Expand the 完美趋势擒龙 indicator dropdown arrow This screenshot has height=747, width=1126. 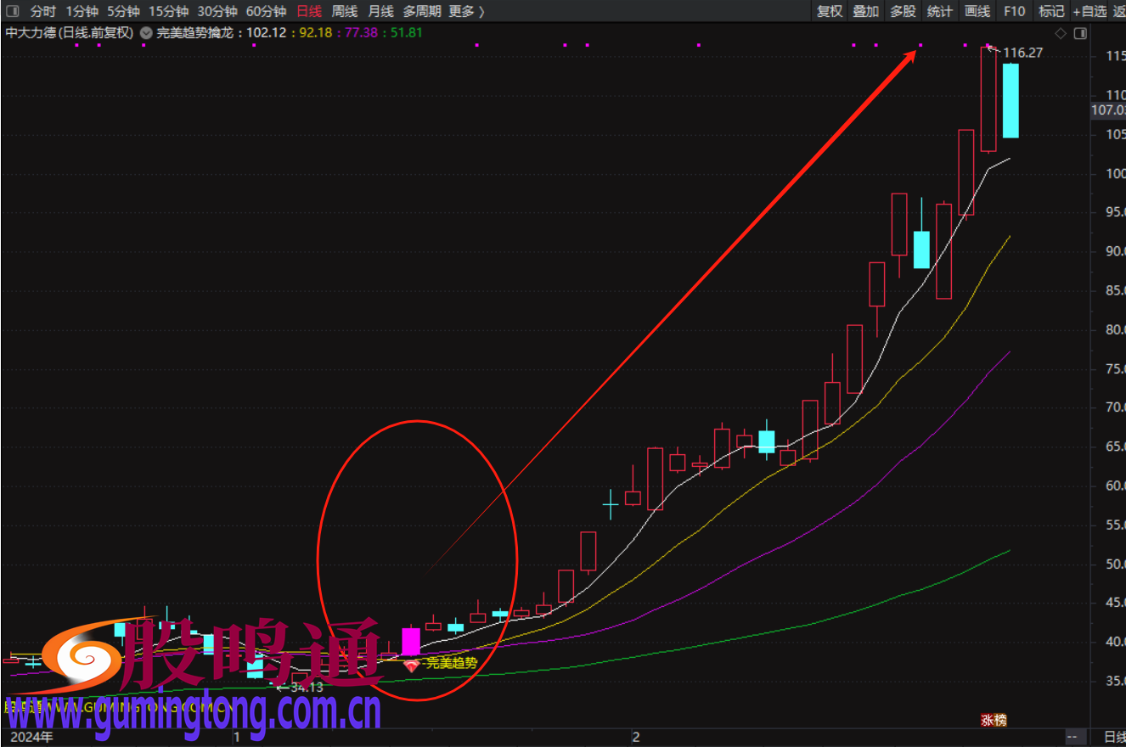pyautogui.click(x=146, y=33)
